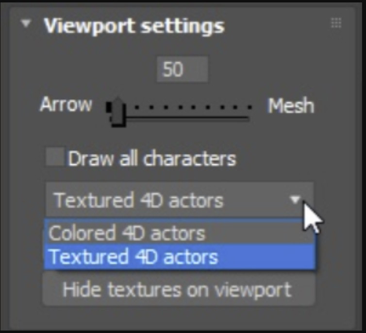366x333 pixels.
Task: Click the Viewport settings title text
Action: click(134, 26)
